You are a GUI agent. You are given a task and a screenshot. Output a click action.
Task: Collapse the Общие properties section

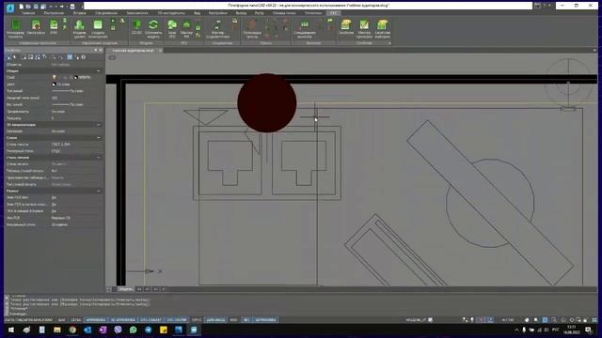(x=99, y=71)
